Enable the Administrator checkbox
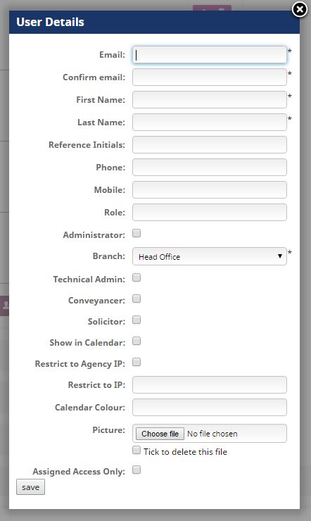This screenshot has height=521, width=311. pos(137,233)
